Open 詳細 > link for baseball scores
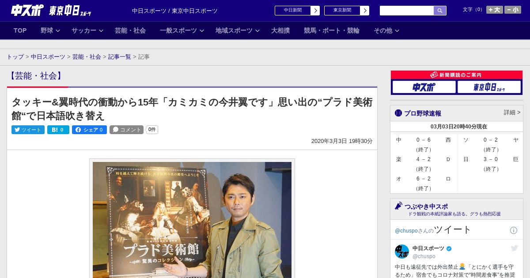530x278 pixels. pyautogui.click(x=512, y=113)
